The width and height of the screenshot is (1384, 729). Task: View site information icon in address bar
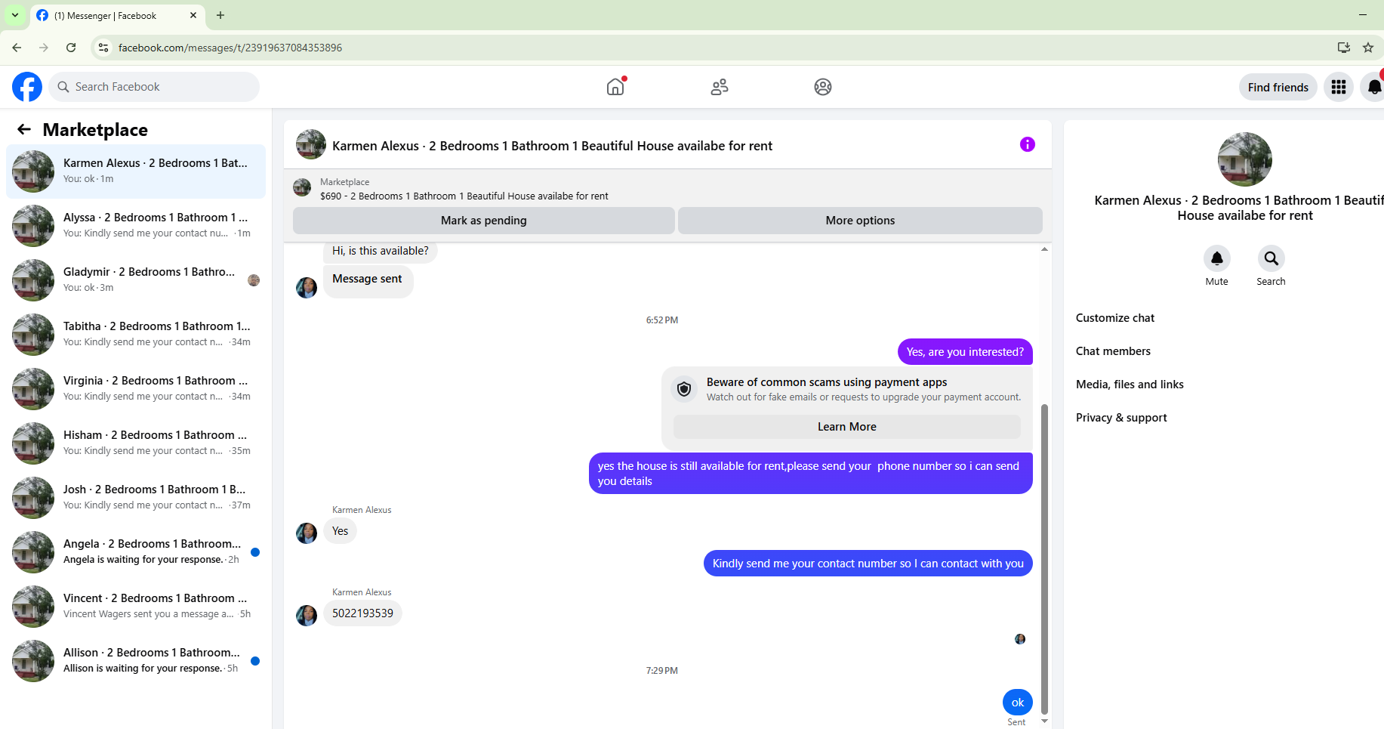coord(103,48)
